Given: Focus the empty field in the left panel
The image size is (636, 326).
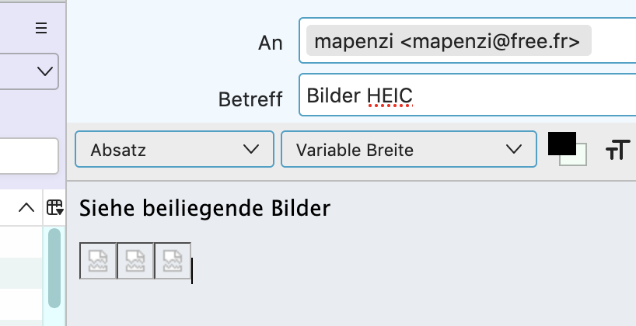Looking at the screenshot, I should pyautogui.click(x=28, y=156).
